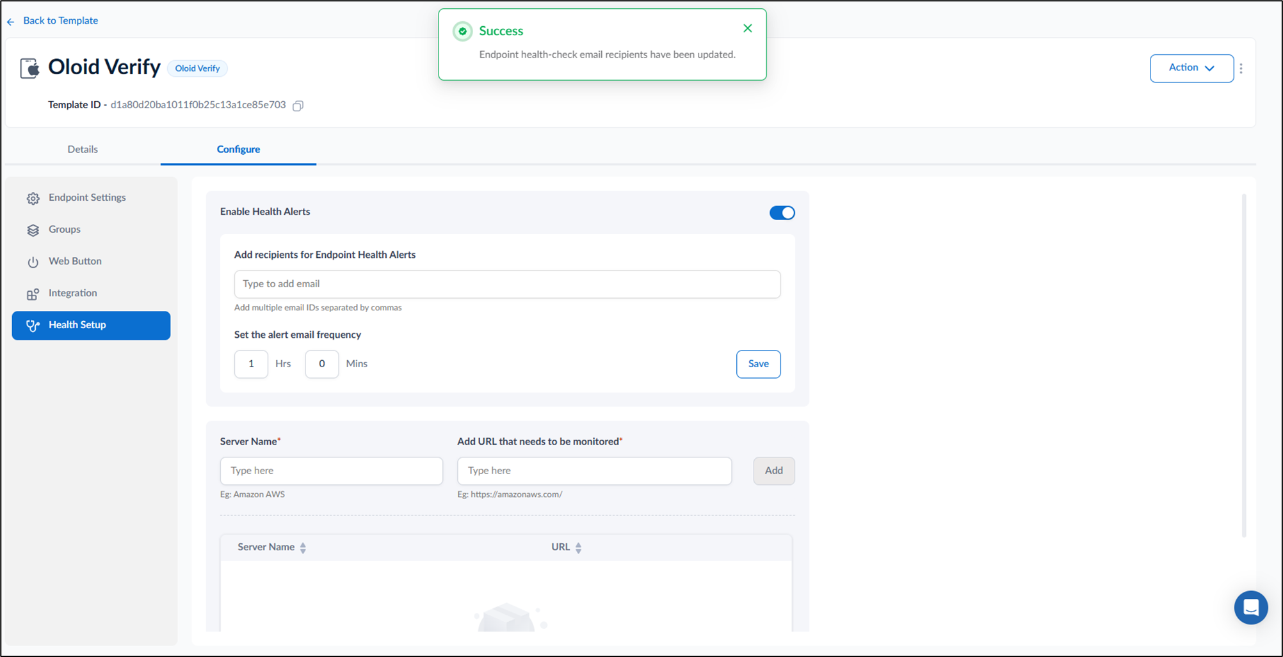Viewport: 1283px width, 657px height.
Task: Click the Groups layers icon
Action: 33,230
